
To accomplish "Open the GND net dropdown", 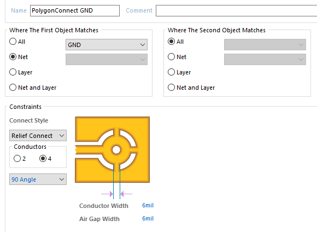I will coord(107,45).
